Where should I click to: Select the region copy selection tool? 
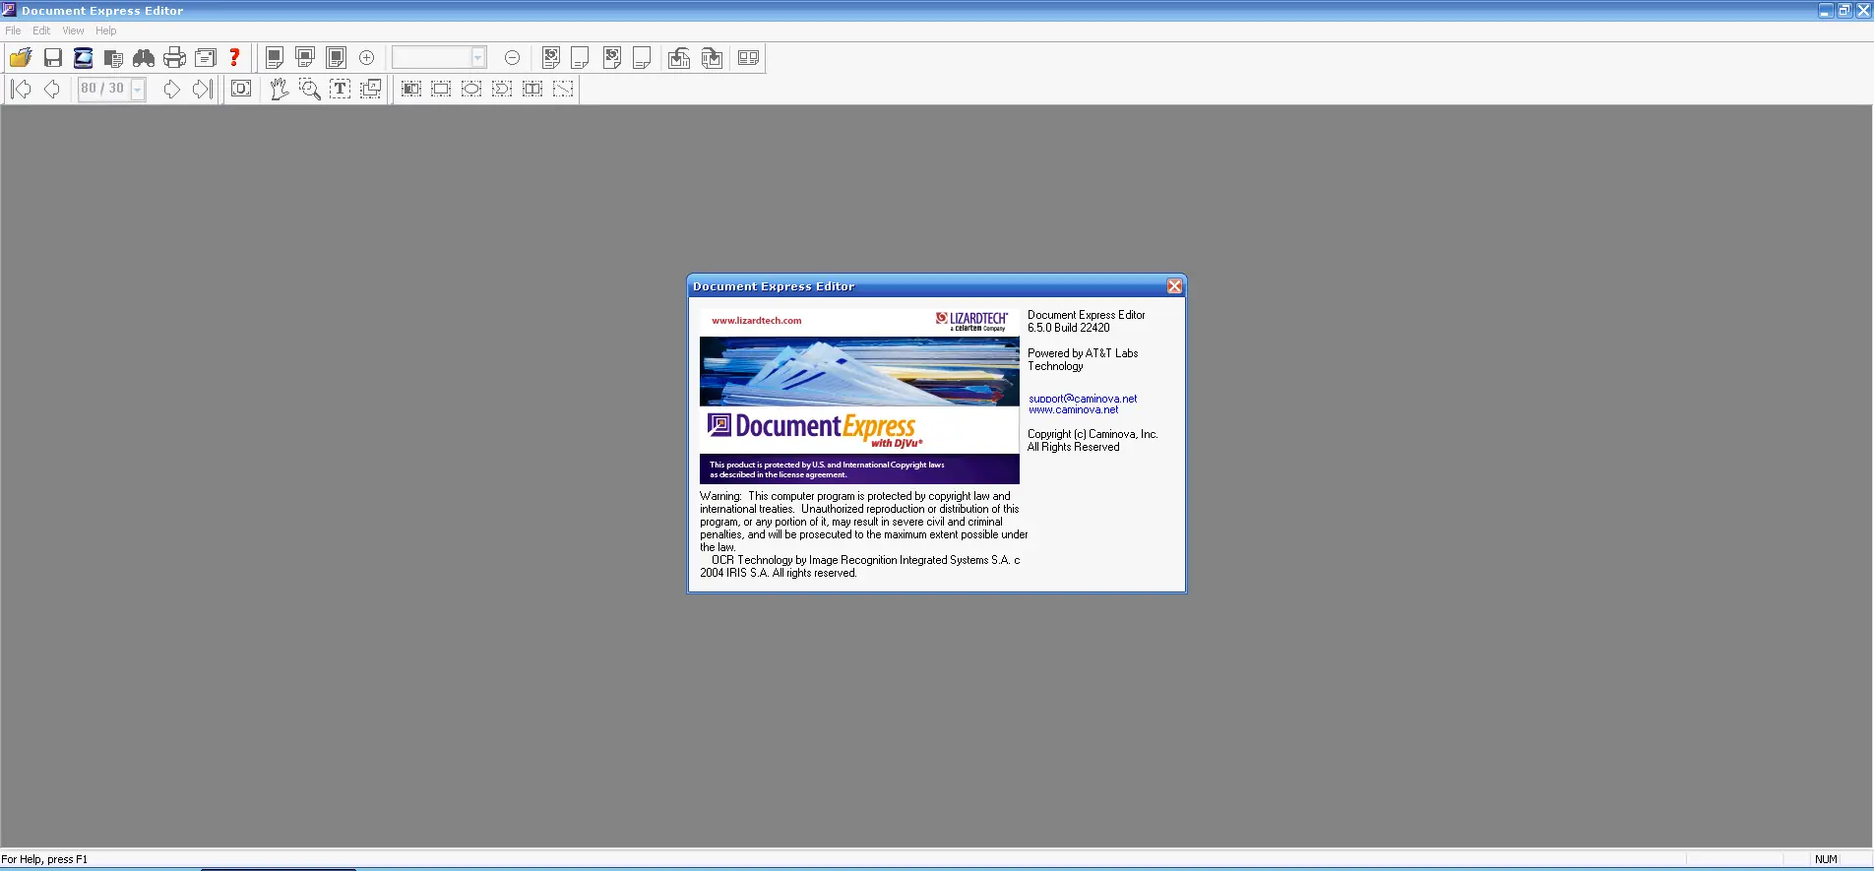(371, 90)
